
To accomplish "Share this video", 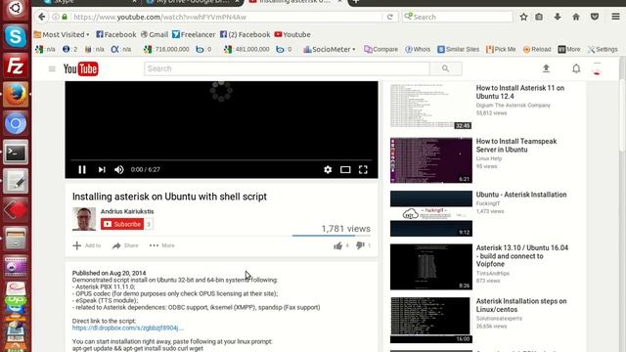I will tap(125, 245).
